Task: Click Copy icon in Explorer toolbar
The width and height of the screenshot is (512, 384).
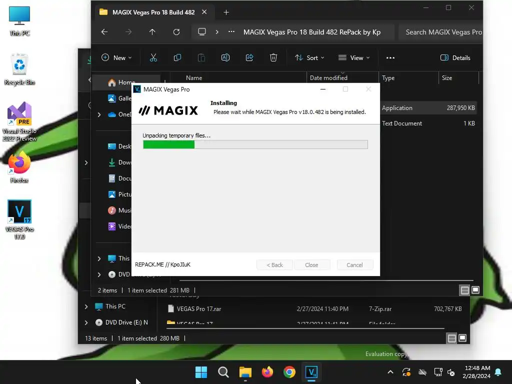Action: (177, 58)
